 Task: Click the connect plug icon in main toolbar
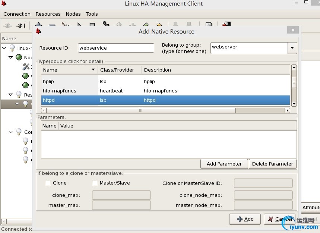[x=7, y=26]
